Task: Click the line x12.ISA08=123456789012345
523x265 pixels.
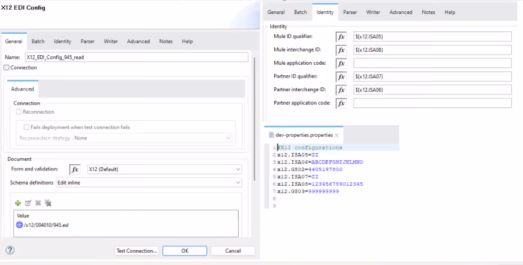Action: click(x=320, y=184)
